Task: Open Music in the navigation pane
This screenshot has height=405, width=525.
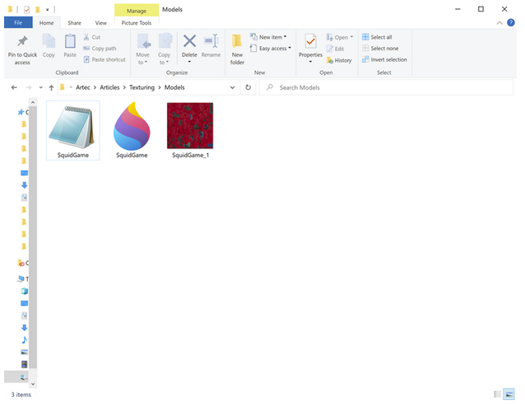Action: coord(24,340)
